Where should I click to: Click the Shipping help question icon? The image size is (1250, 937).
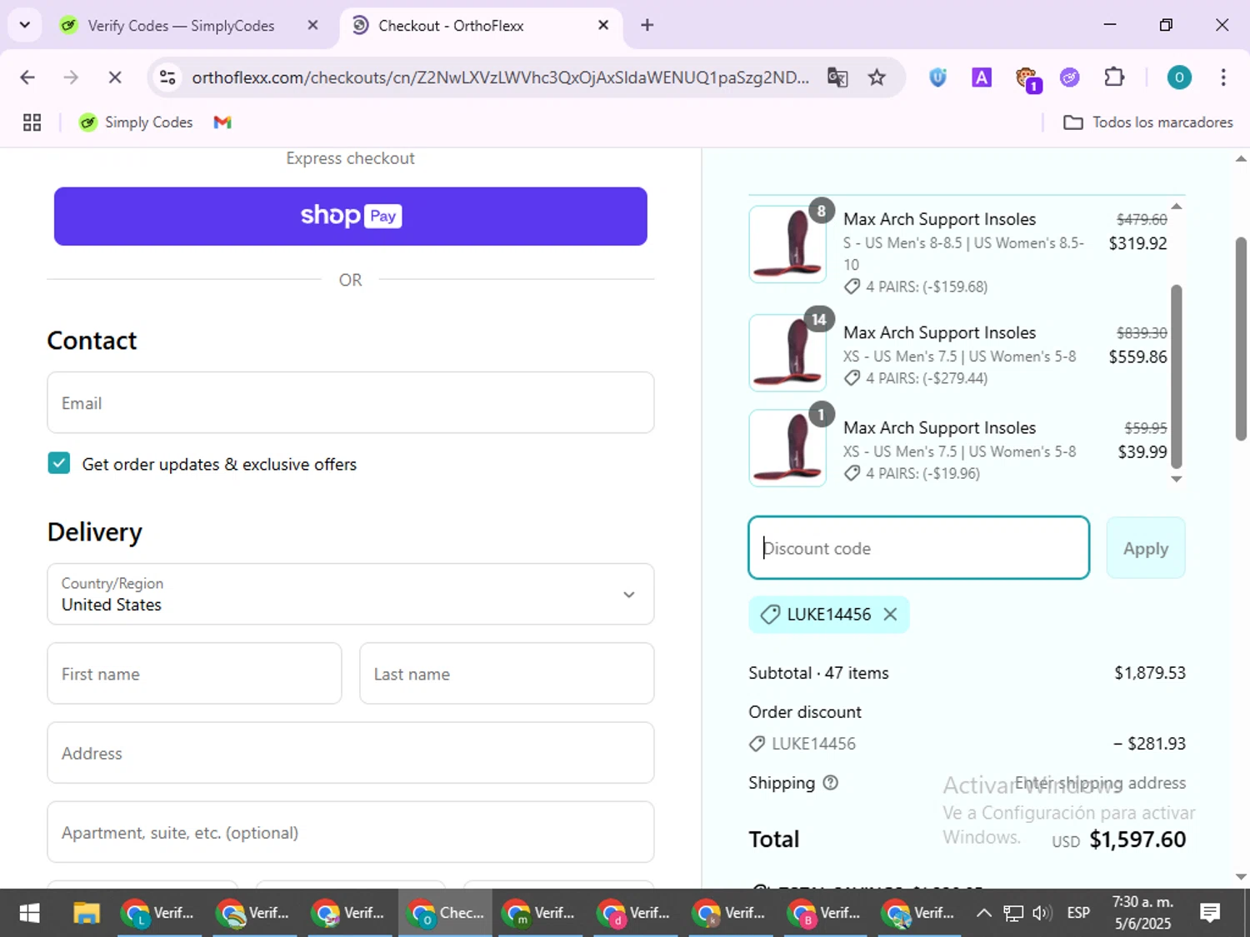pos(830,782)
